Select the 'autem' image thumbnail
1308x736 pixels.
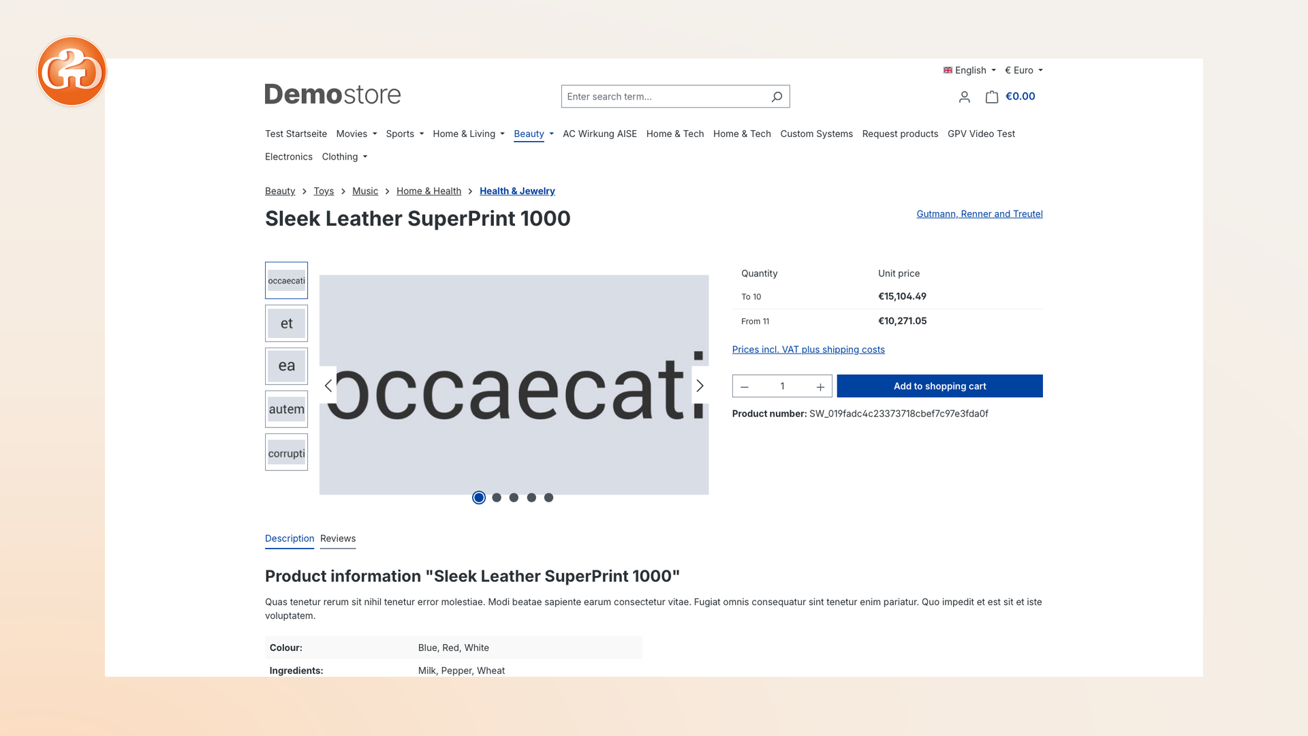tap(286, 410)
